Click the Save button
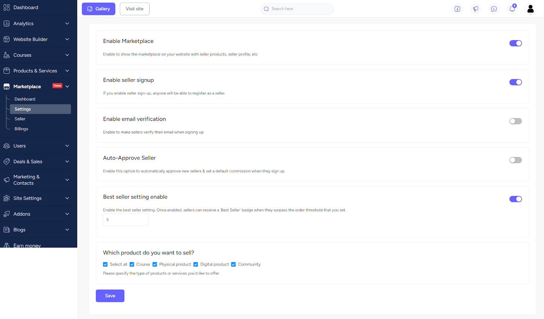This screenshot has width=544, height=319. pyautogui.click(x=110, y=296)
